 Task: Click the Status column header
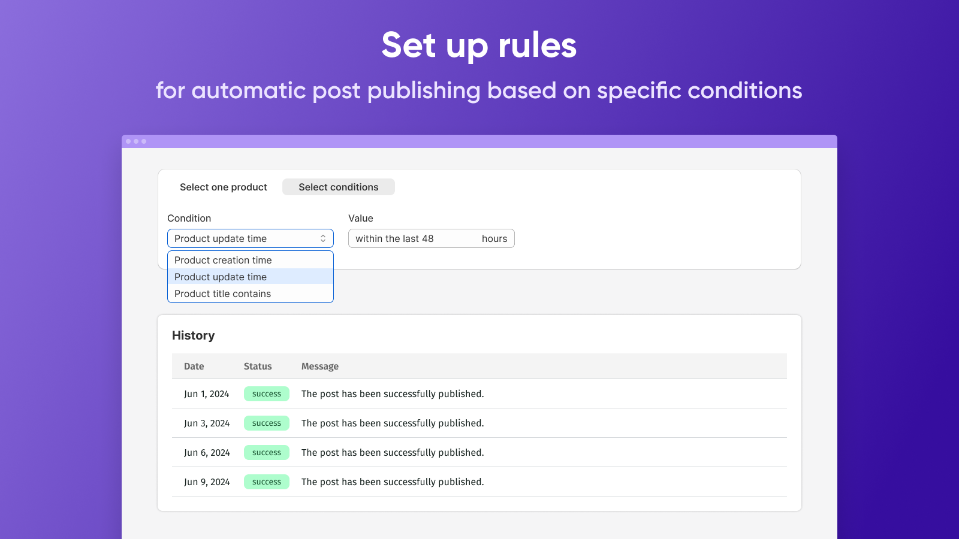point(258,366)
